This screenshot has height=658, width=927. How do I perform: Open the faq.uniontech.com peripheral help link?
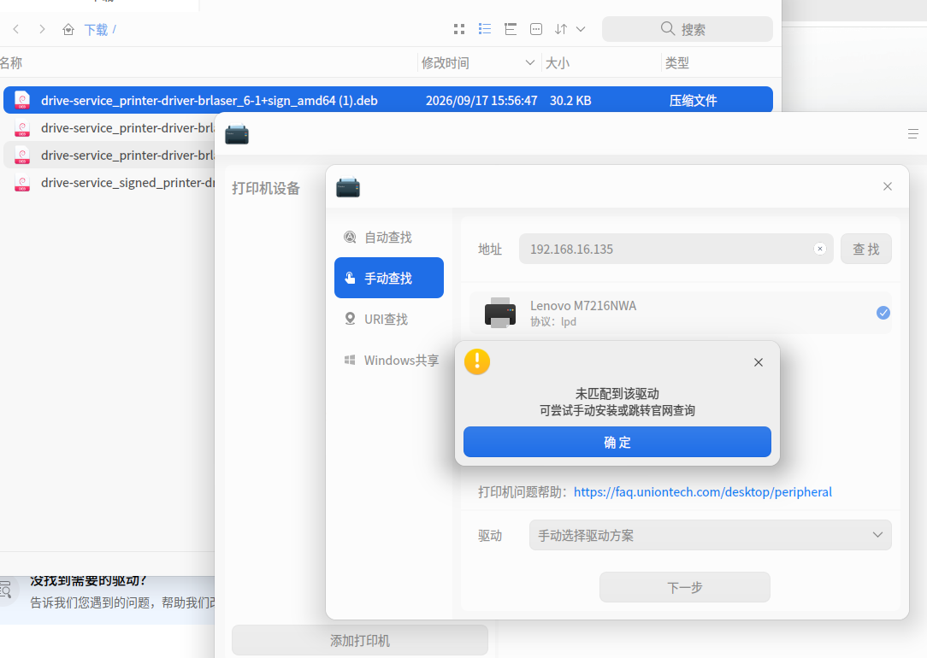coord(702,492)
